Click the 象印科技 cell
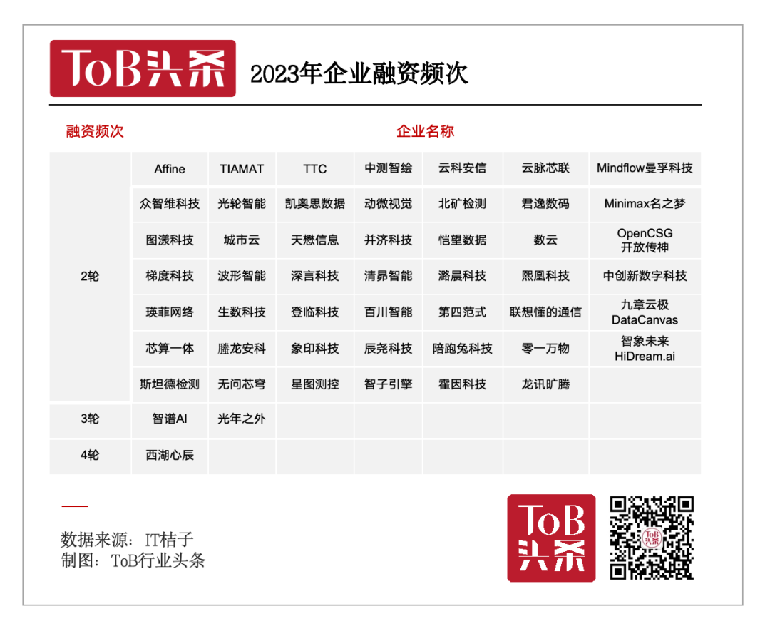 pos(315,349)
